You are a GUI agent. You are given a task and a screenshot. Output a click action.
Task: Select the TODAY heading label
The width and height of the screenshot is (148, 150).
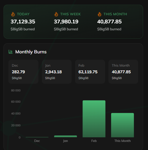pyautogui.click(x=23, y=14)
